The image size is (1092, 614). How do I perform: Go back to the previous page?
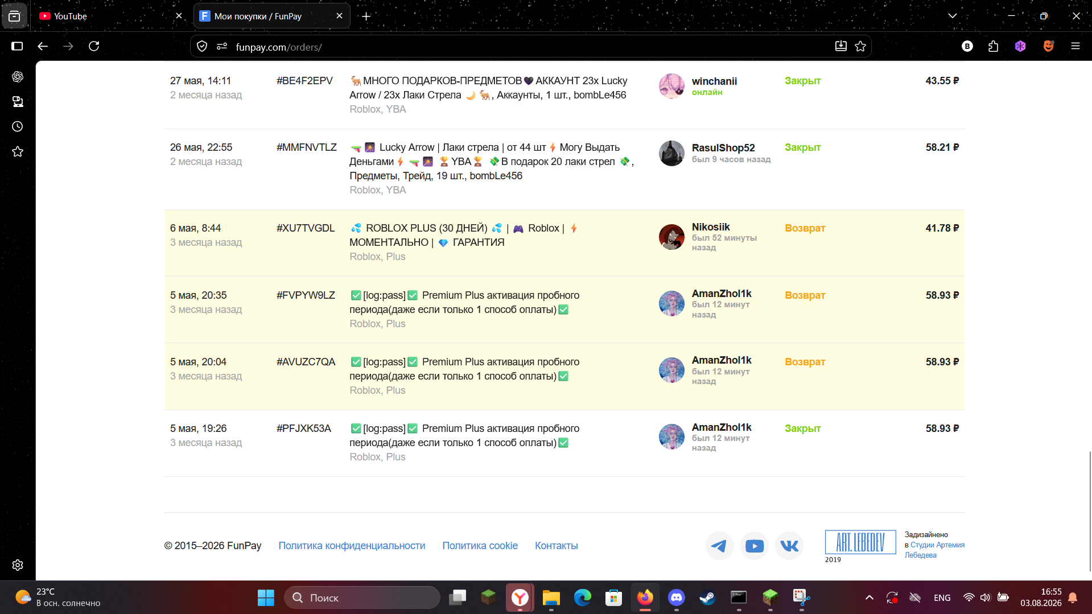click(x=43, y=46)
